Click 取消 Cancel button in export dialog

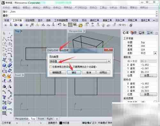coord(89,72)
